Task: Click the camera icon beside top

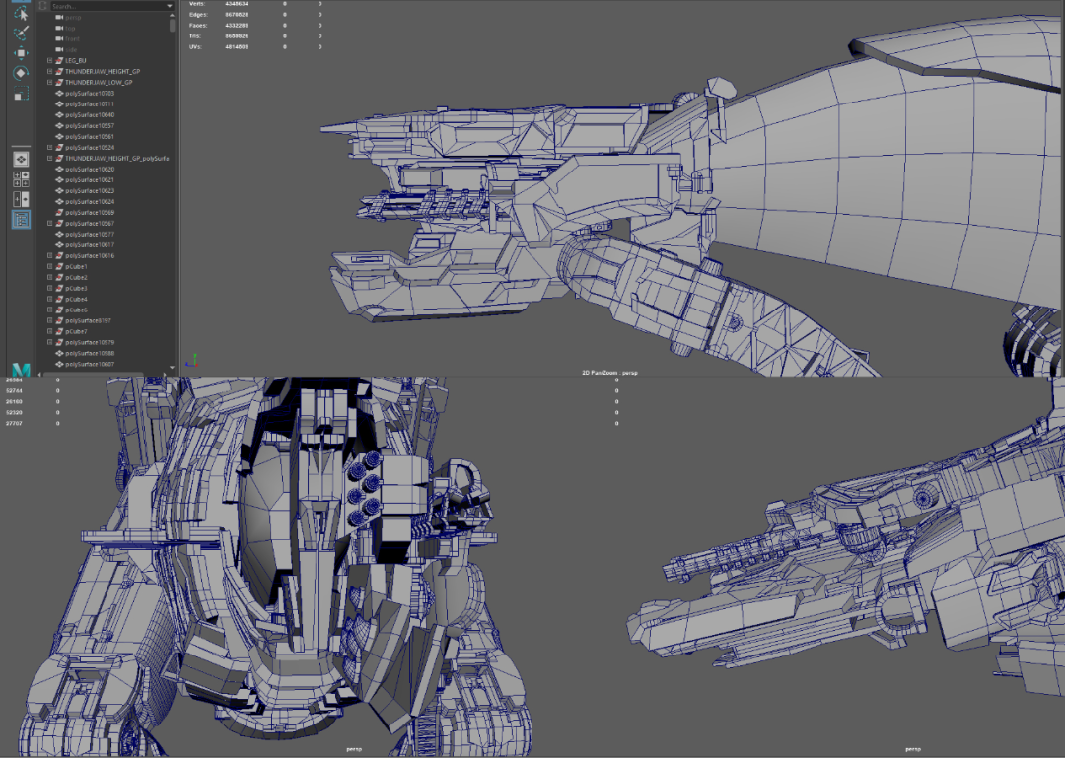Action: coord(59,28)
